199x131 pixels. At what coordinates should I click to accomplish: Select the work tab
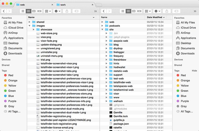click(75, 5)
